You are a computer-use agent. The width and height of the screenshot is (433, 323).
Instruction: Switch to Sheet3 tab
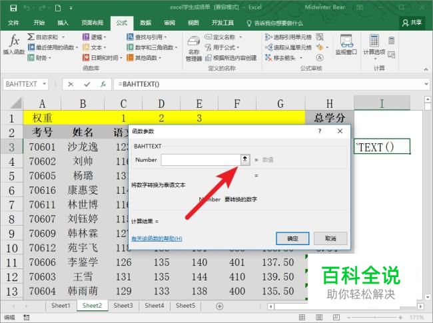click(x=123, y=306)
